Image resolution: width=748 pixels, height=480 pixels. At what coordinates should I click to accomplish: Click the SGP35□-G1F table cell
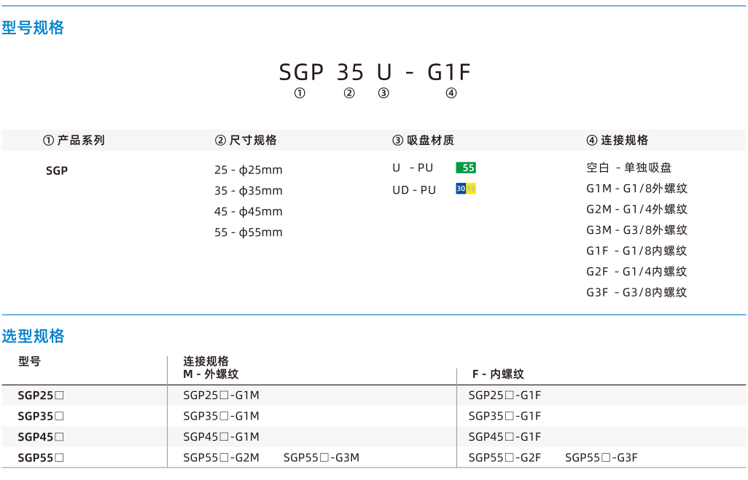coord(504,416)
